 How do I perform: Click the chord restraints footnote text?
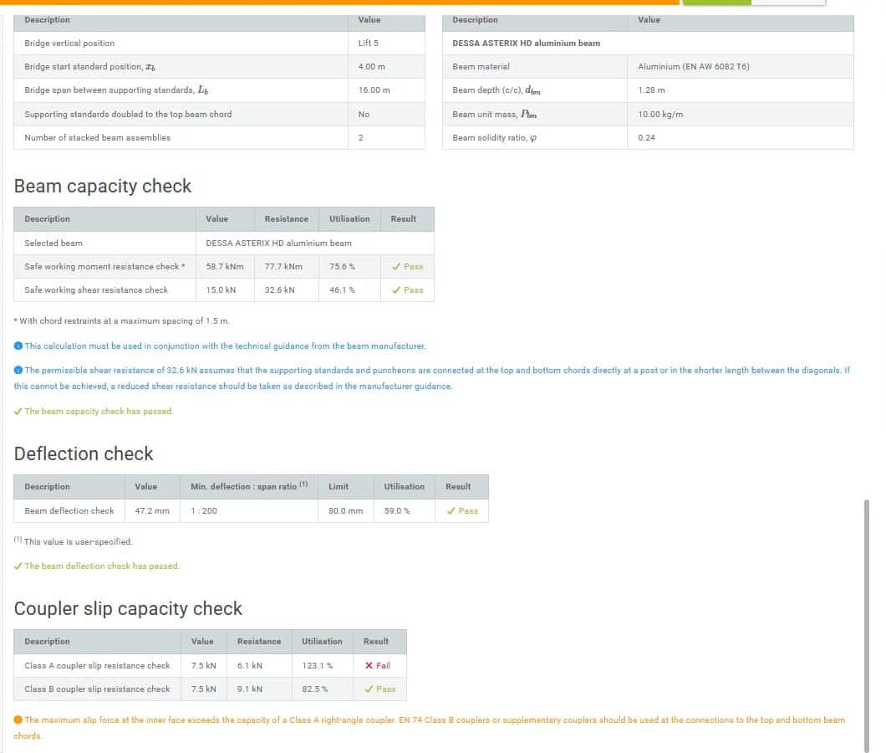121,320
